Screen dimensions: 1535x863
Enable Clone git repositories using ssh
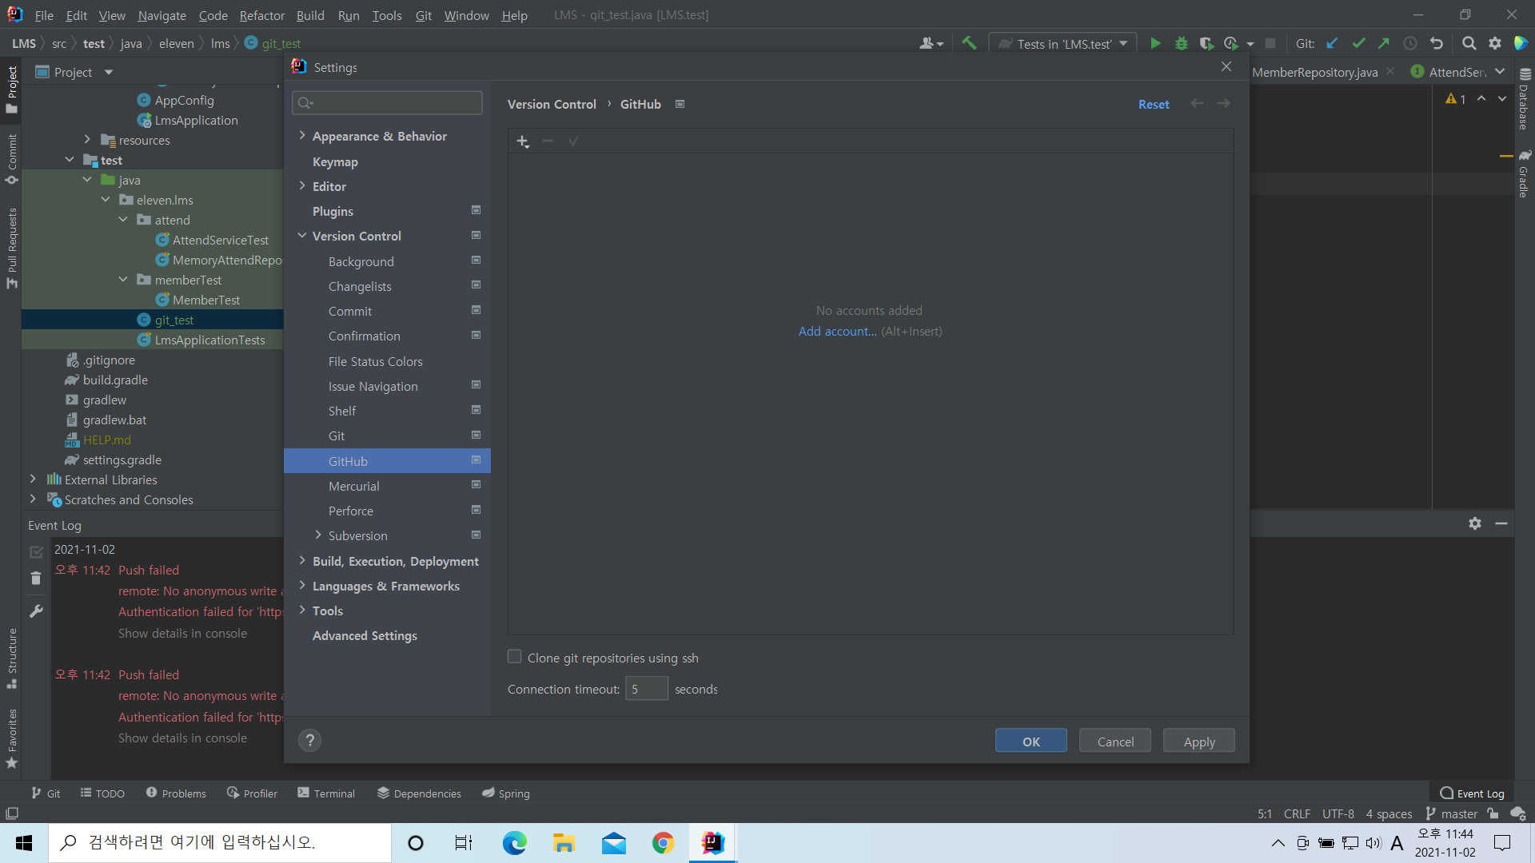[515, 657]
